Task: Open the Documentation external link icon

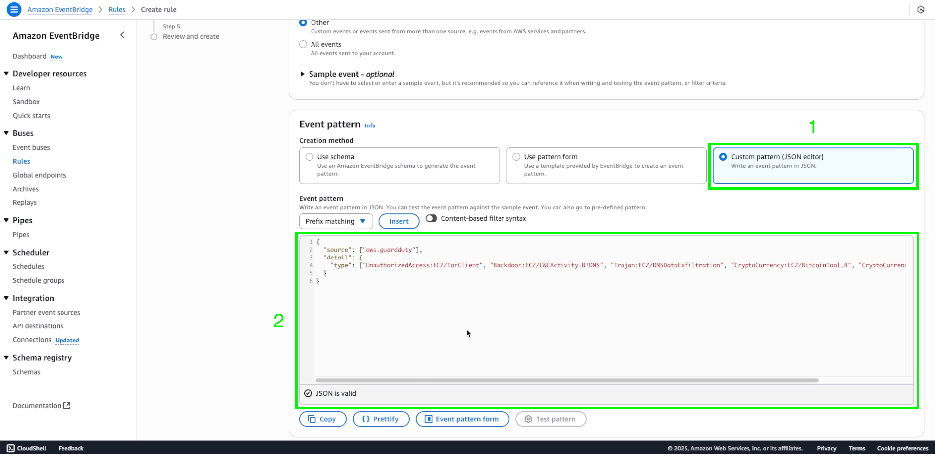Action: [x=67, y=405]
